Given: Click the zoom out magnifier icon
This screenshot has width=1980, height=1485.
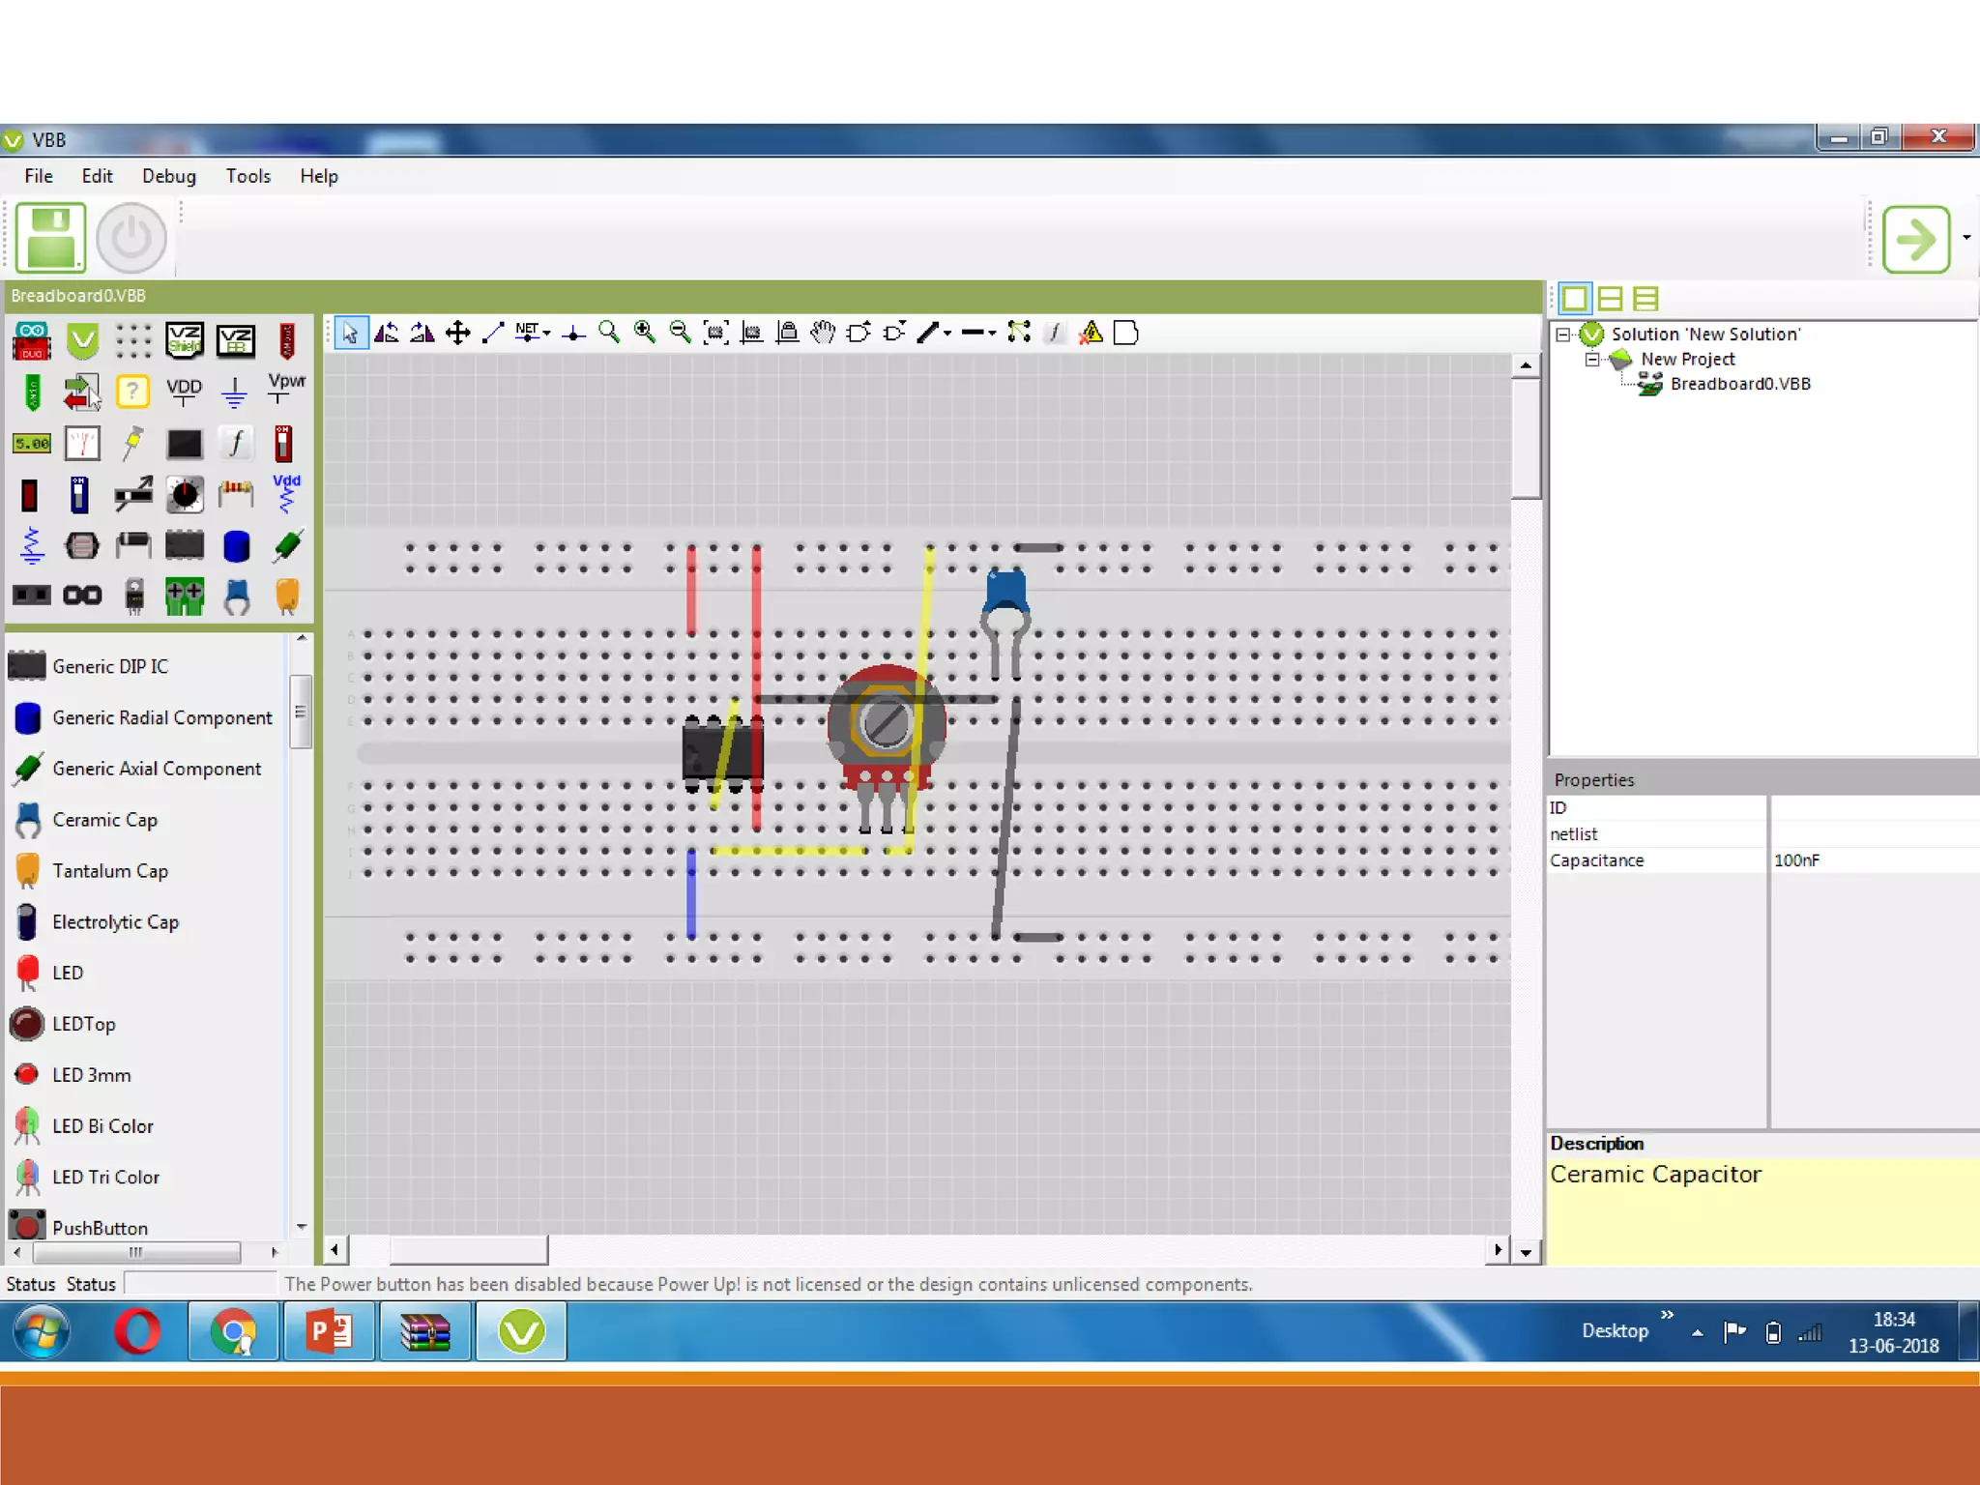Looking at the screenshot, I should pos(680,333).
